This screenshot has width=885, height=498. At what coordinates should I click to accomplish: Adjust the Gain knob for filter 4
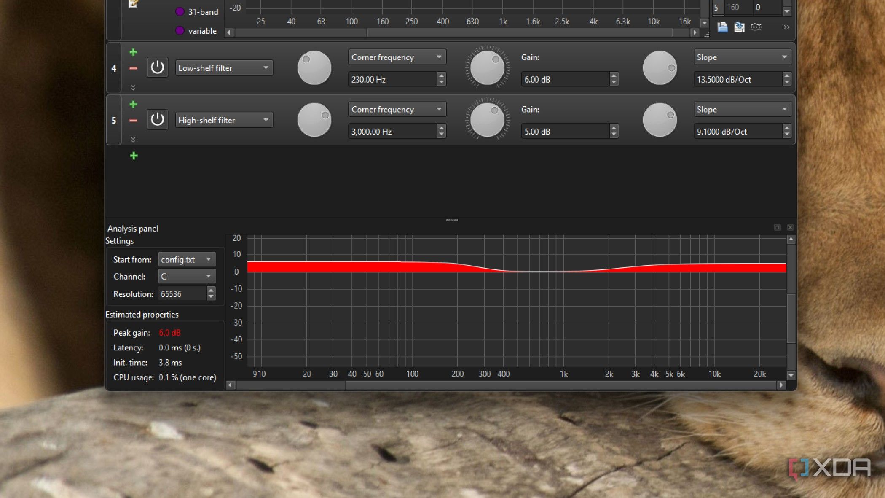coord(487,68)
